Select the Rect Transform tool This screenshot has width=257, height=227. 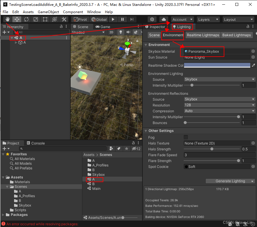(x=45, y=19)
